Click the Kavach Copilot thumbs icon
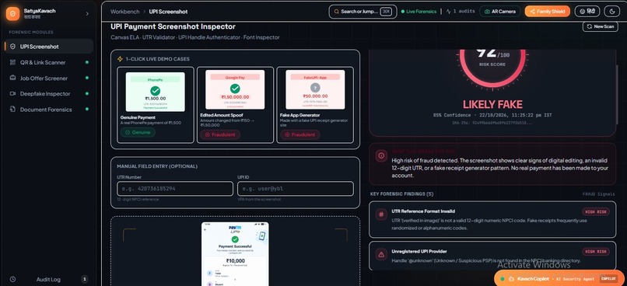The height and width of the screenshot is (286, 627). [x=511, y=279]
